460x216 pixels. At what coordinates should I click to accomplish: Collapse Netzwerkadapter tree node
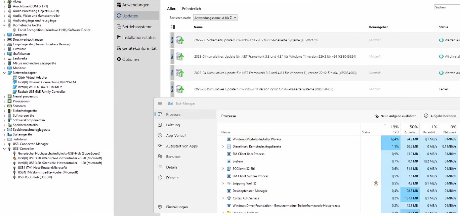[4, 73]
